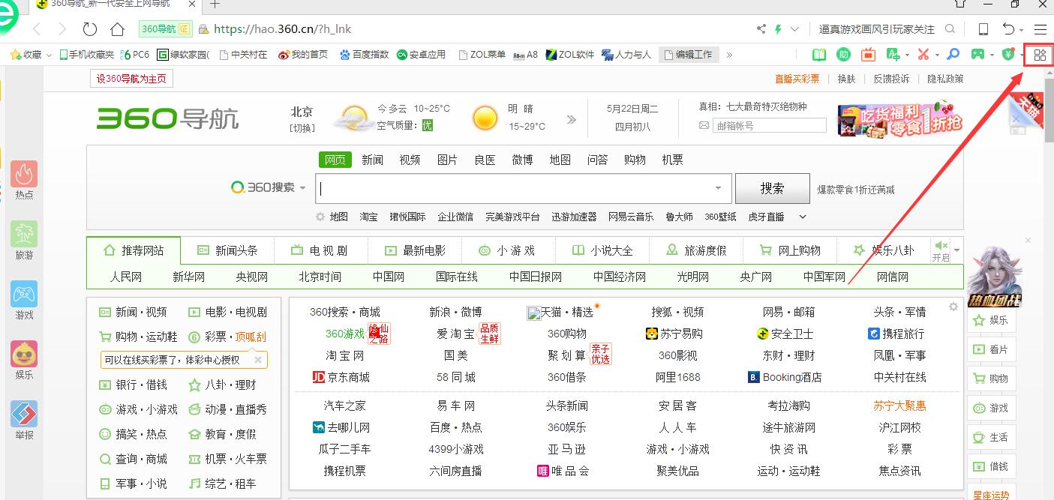This screenshot has height=500, width=1054.
Task: Click the 邮箱帐号 email input field
Action: point(770,124)
